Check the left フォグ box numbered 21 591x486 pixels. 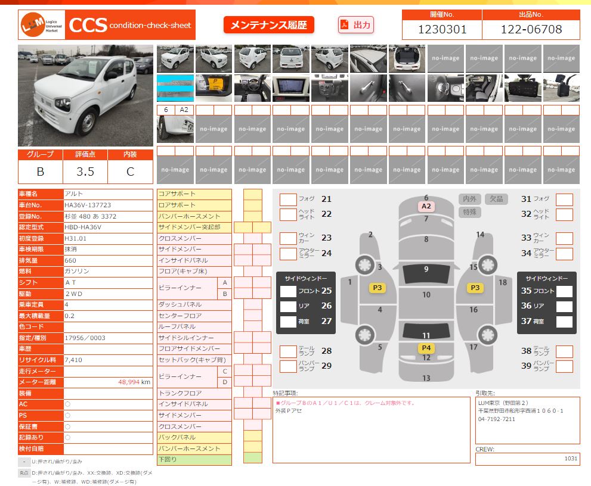click(x=288, y=200)
